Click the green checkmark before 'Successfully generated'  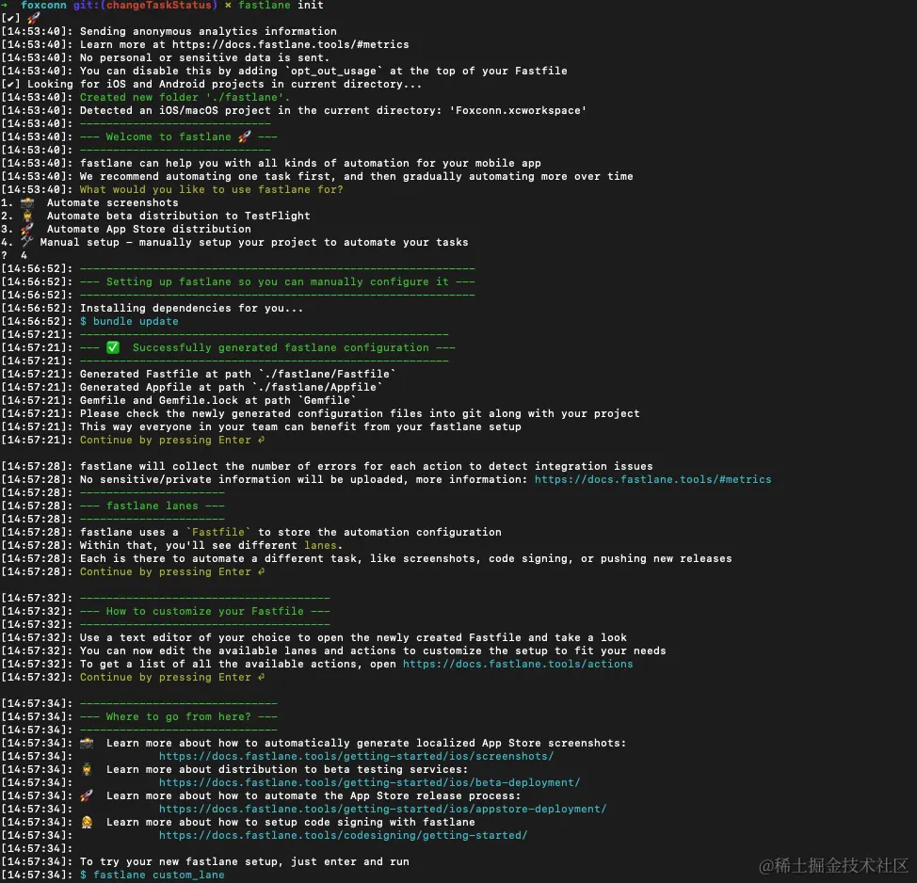tap(113, 347)
